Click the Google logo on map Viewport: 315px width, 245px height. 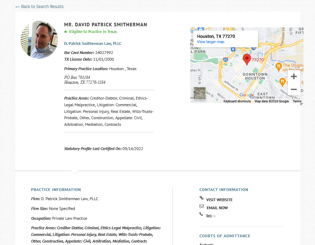pyautogui.click(x=247, y=95)
